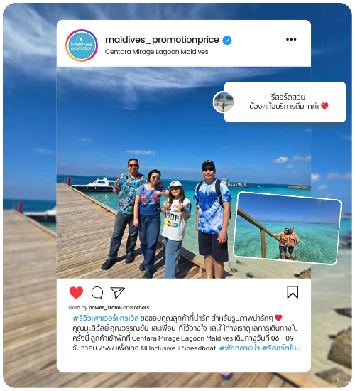The image size is (355, 391).
Task: Click the red heart like icon
Action: [76, 292]
